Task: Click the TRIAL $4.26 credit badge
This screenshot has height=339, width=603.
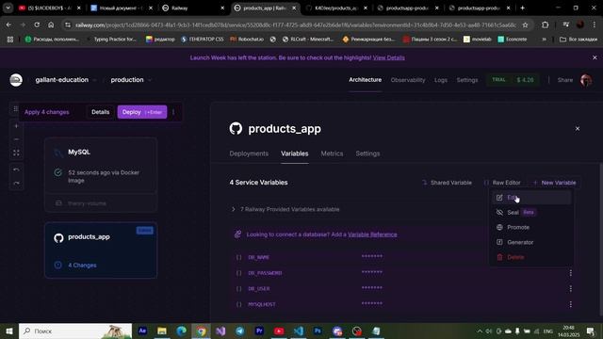Action: coord(513,80)
